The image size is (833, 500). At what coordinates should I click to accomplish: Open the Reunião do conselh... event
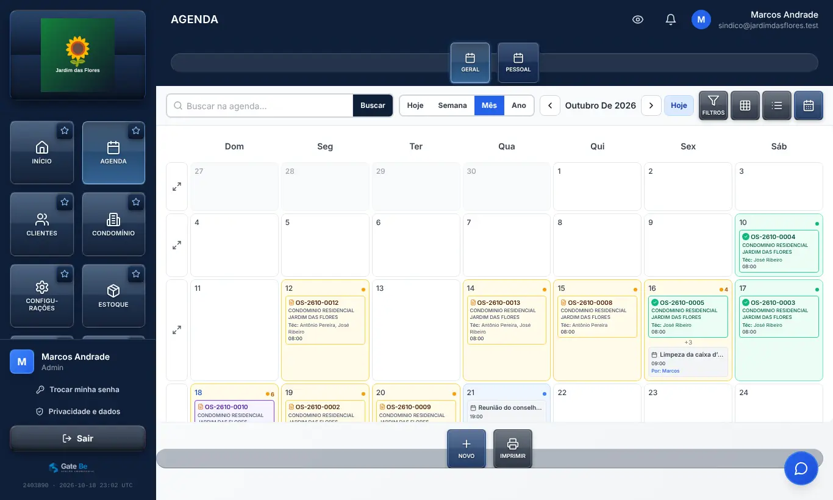pos(506,412)
